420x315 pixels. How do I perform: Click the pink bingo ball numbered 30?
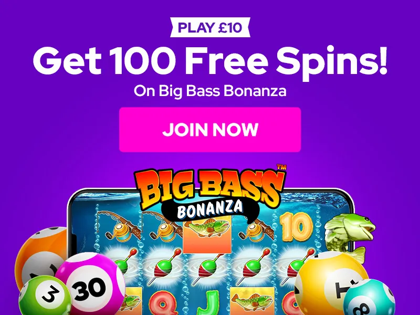90,283
